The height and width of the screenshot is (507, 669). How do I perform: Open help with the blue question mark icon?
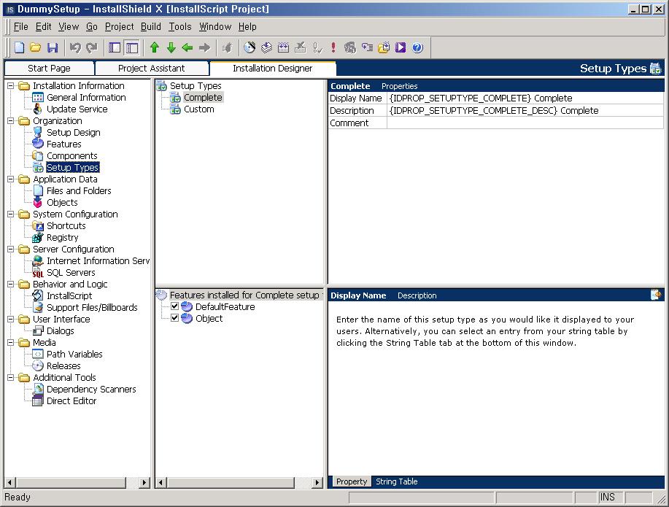coord(418,47)
